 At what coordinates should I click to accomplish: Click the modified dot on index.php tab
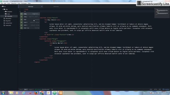pyautogui.click(x=42, y=7)
